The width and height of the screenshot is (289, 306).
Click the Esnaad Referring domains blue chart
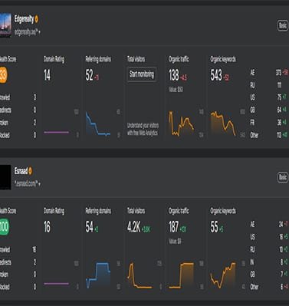98,275
